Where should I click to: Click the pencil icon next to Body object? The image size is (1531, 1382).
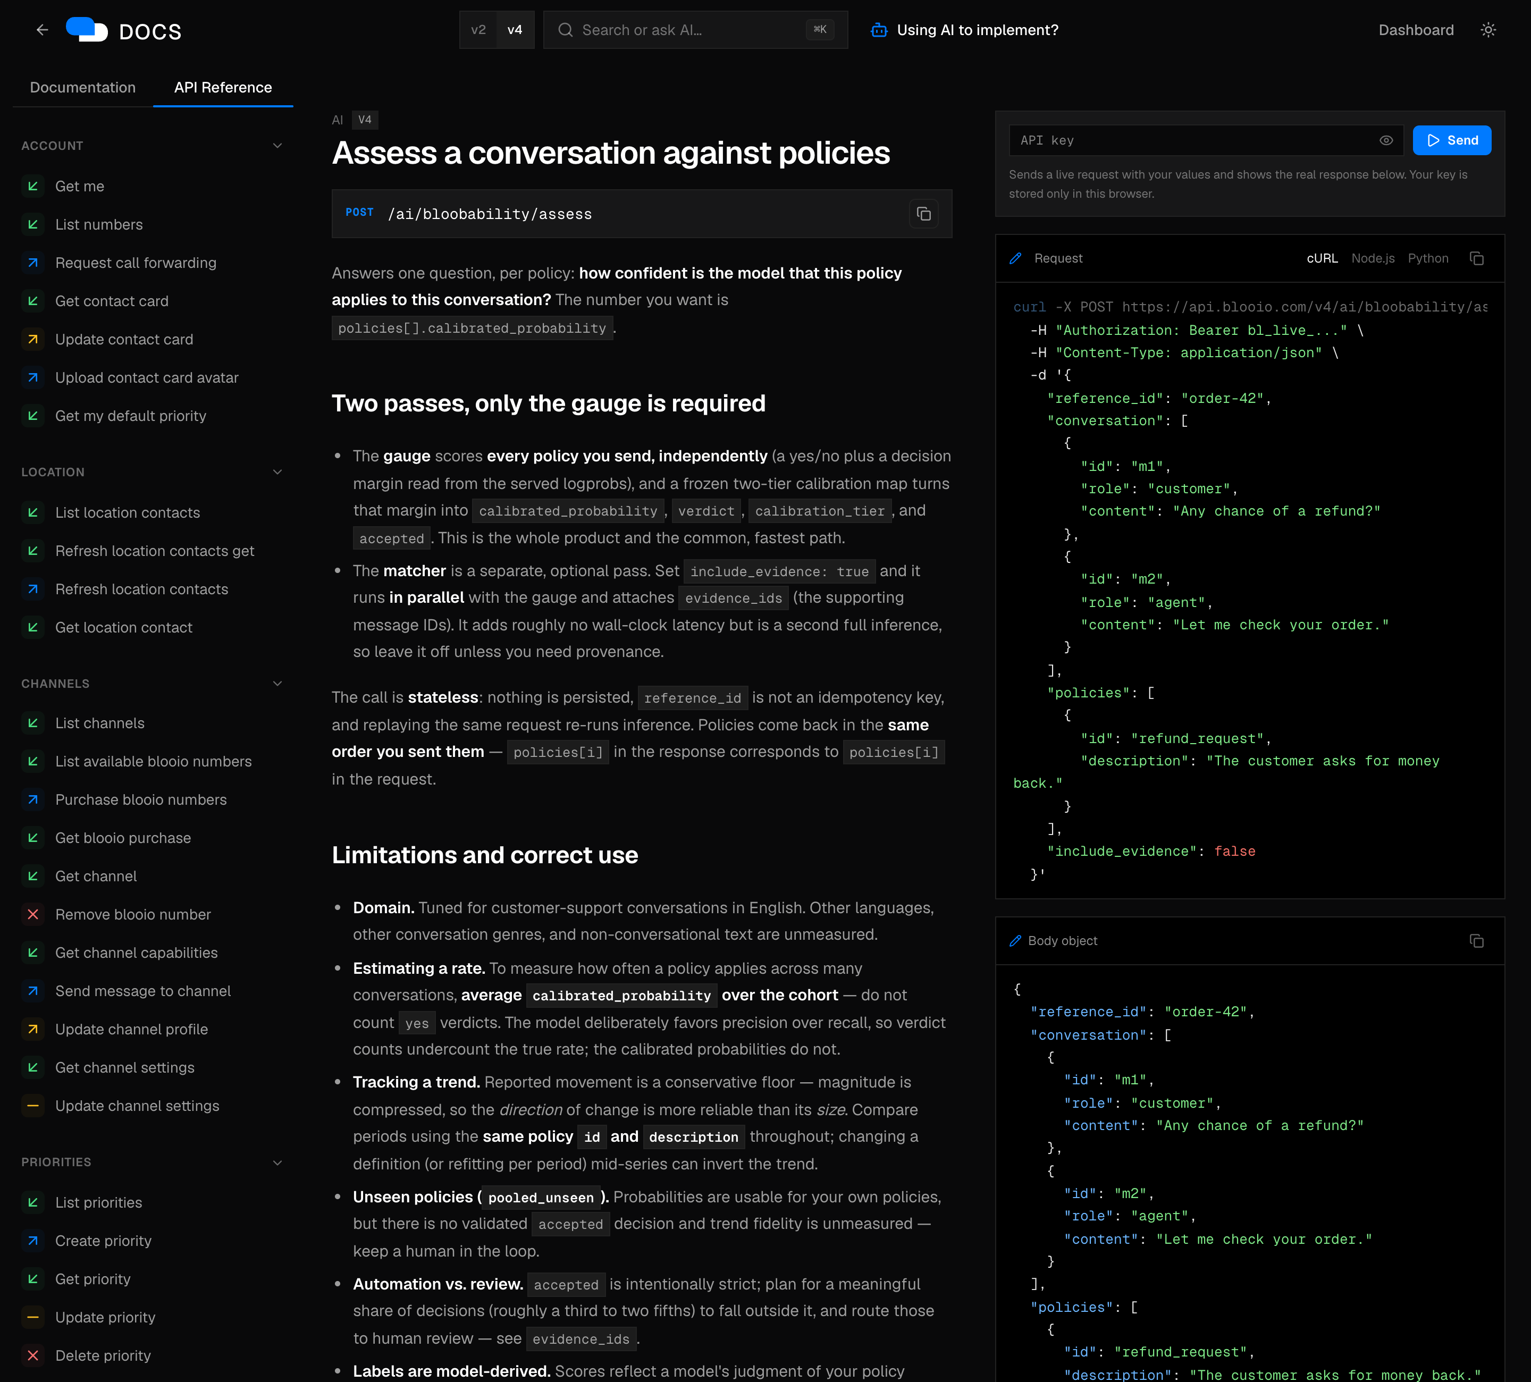click(1015, 941)
